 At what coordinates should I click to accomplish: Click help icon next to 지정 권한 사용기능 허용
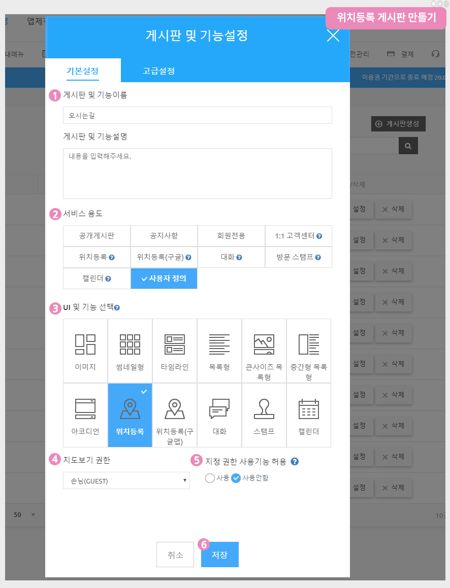pyautogui.click(x=295, y=462)
